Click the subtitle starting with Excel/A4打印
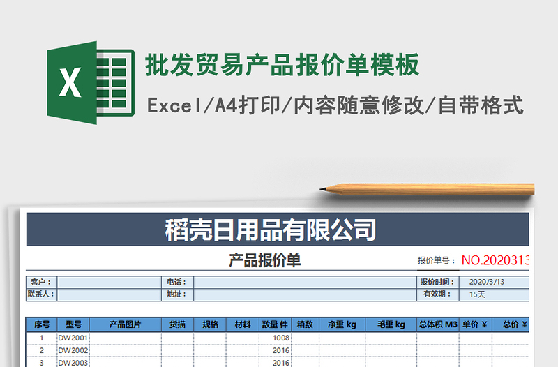The height and width of the screenshot is (367, 558). (x=335, y=105)
